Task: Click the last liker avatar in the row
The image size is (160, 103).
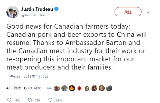Action: tap(109, 88)
